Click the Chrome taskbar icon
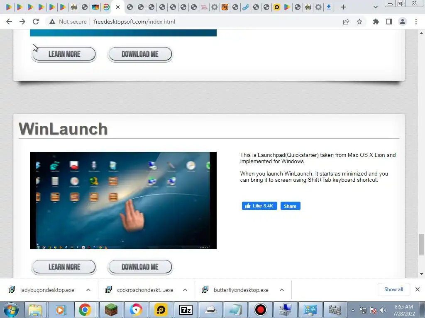Viewport: 425px width, 318px height. tap(85, 310)
